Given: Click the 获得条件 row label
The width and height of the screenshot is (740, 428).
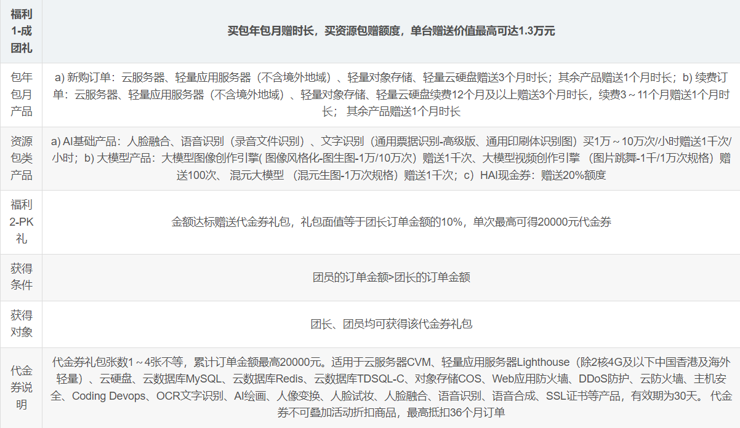Looking at the screenshot, I should click(22, 277).
